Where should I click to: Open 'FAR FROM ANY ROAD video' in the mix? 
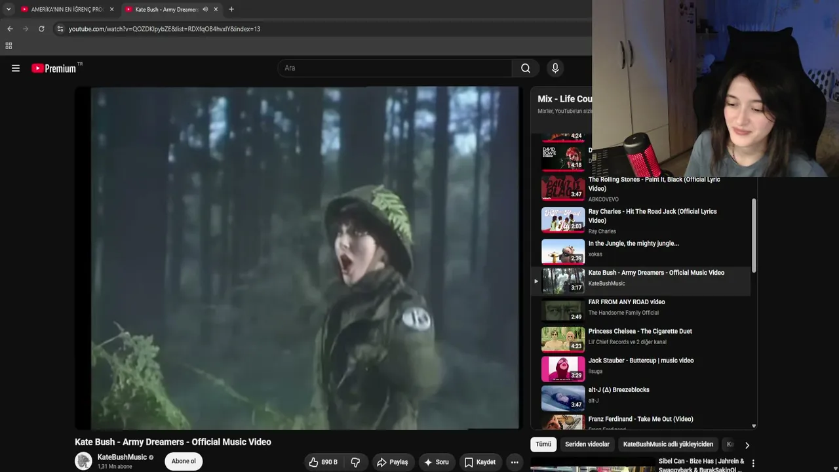627,302
